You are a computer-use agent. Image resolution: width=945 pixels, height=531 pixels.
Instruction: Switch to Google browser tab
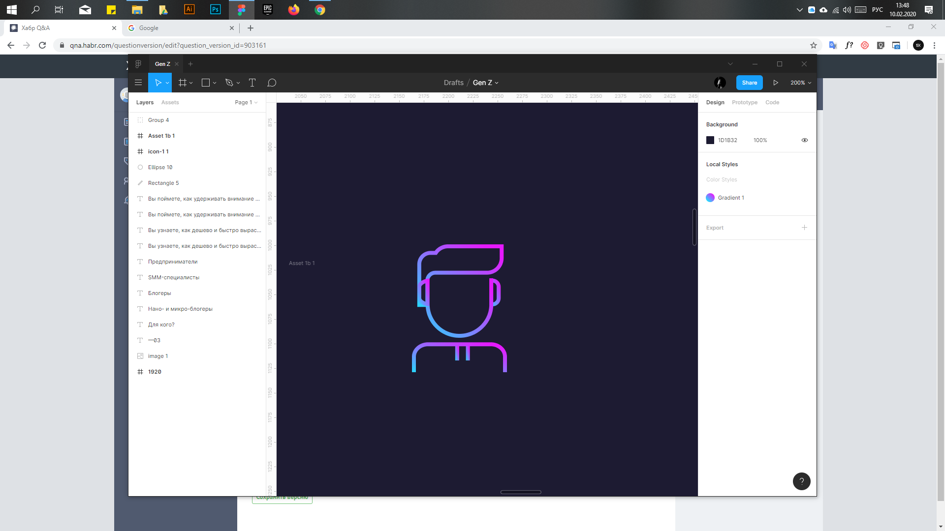[181, 28]
